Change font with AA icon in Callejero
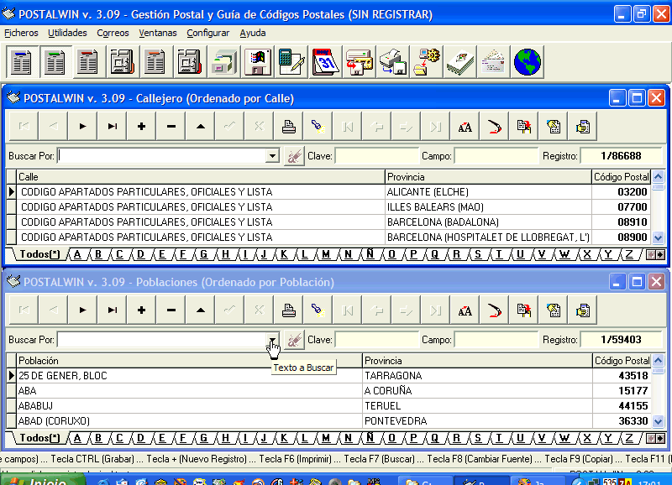The height and width of the screenshot is (485, 672). point(465,126)
